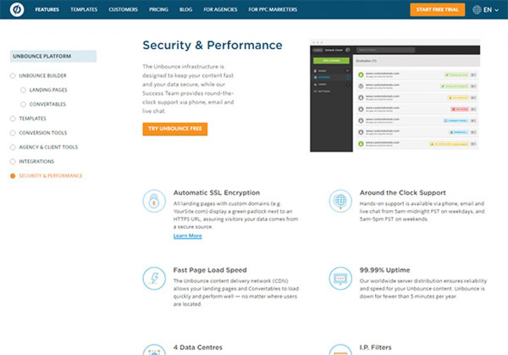Select the Unbounce Builder radio item
The width and height of the screenshot is (508, 355).
point(13,76)
